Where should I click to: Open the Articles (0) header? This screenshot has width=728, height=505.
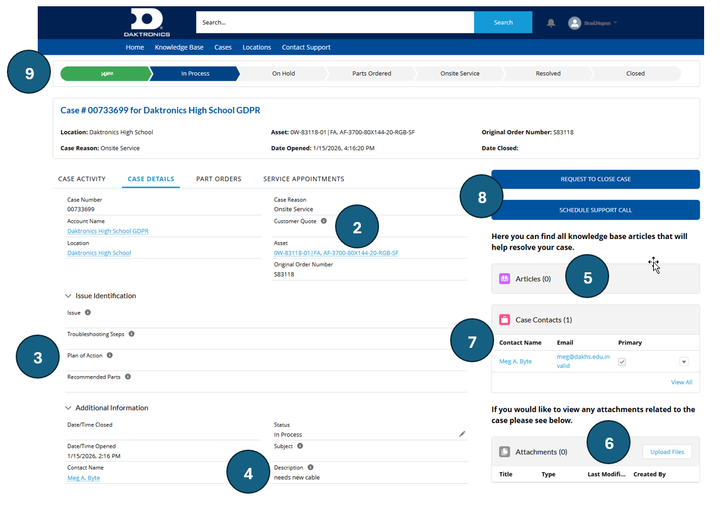point(533,279)
